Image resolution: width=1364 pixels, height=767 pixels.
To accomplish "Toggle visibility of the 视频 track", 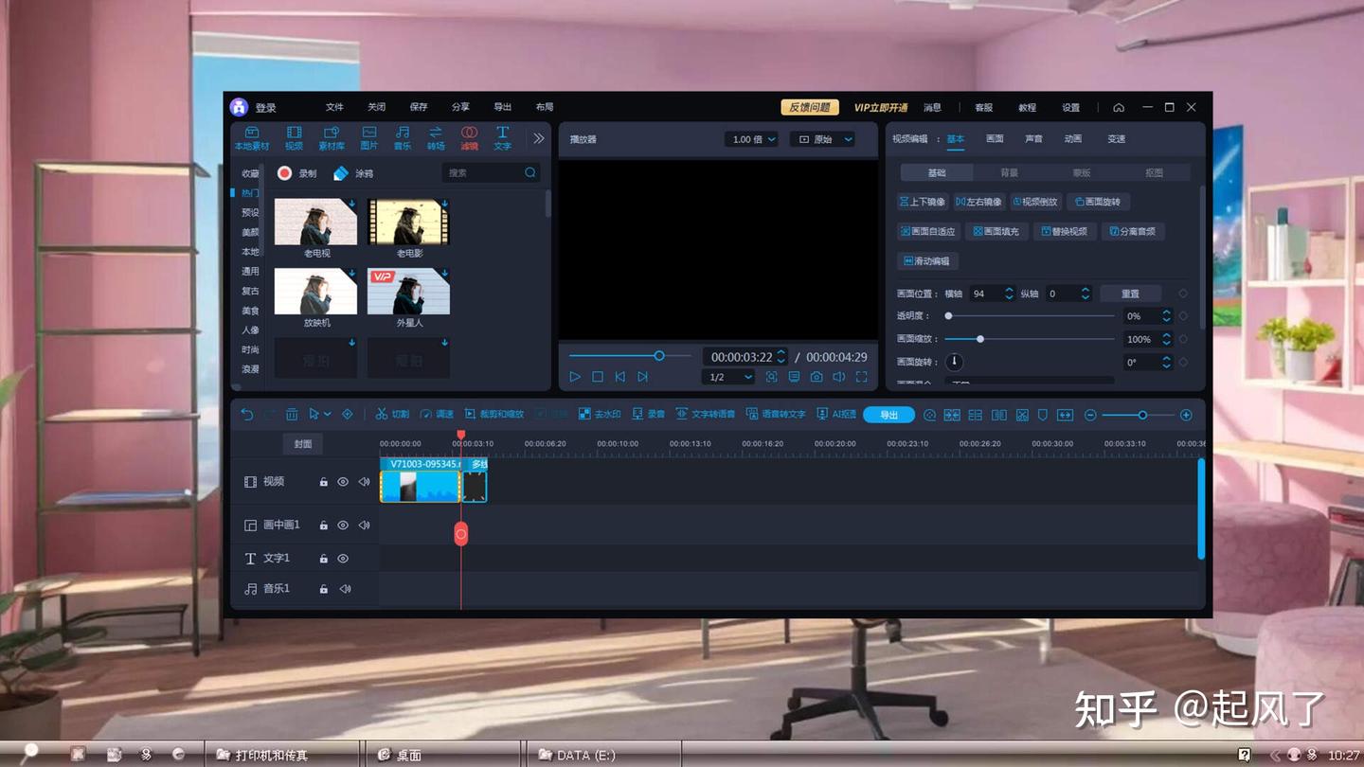I will click(343, 482).
